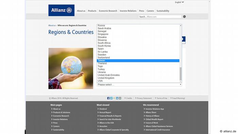Open the Careers menu
238x134 pixels.
(x=150, y=11)
